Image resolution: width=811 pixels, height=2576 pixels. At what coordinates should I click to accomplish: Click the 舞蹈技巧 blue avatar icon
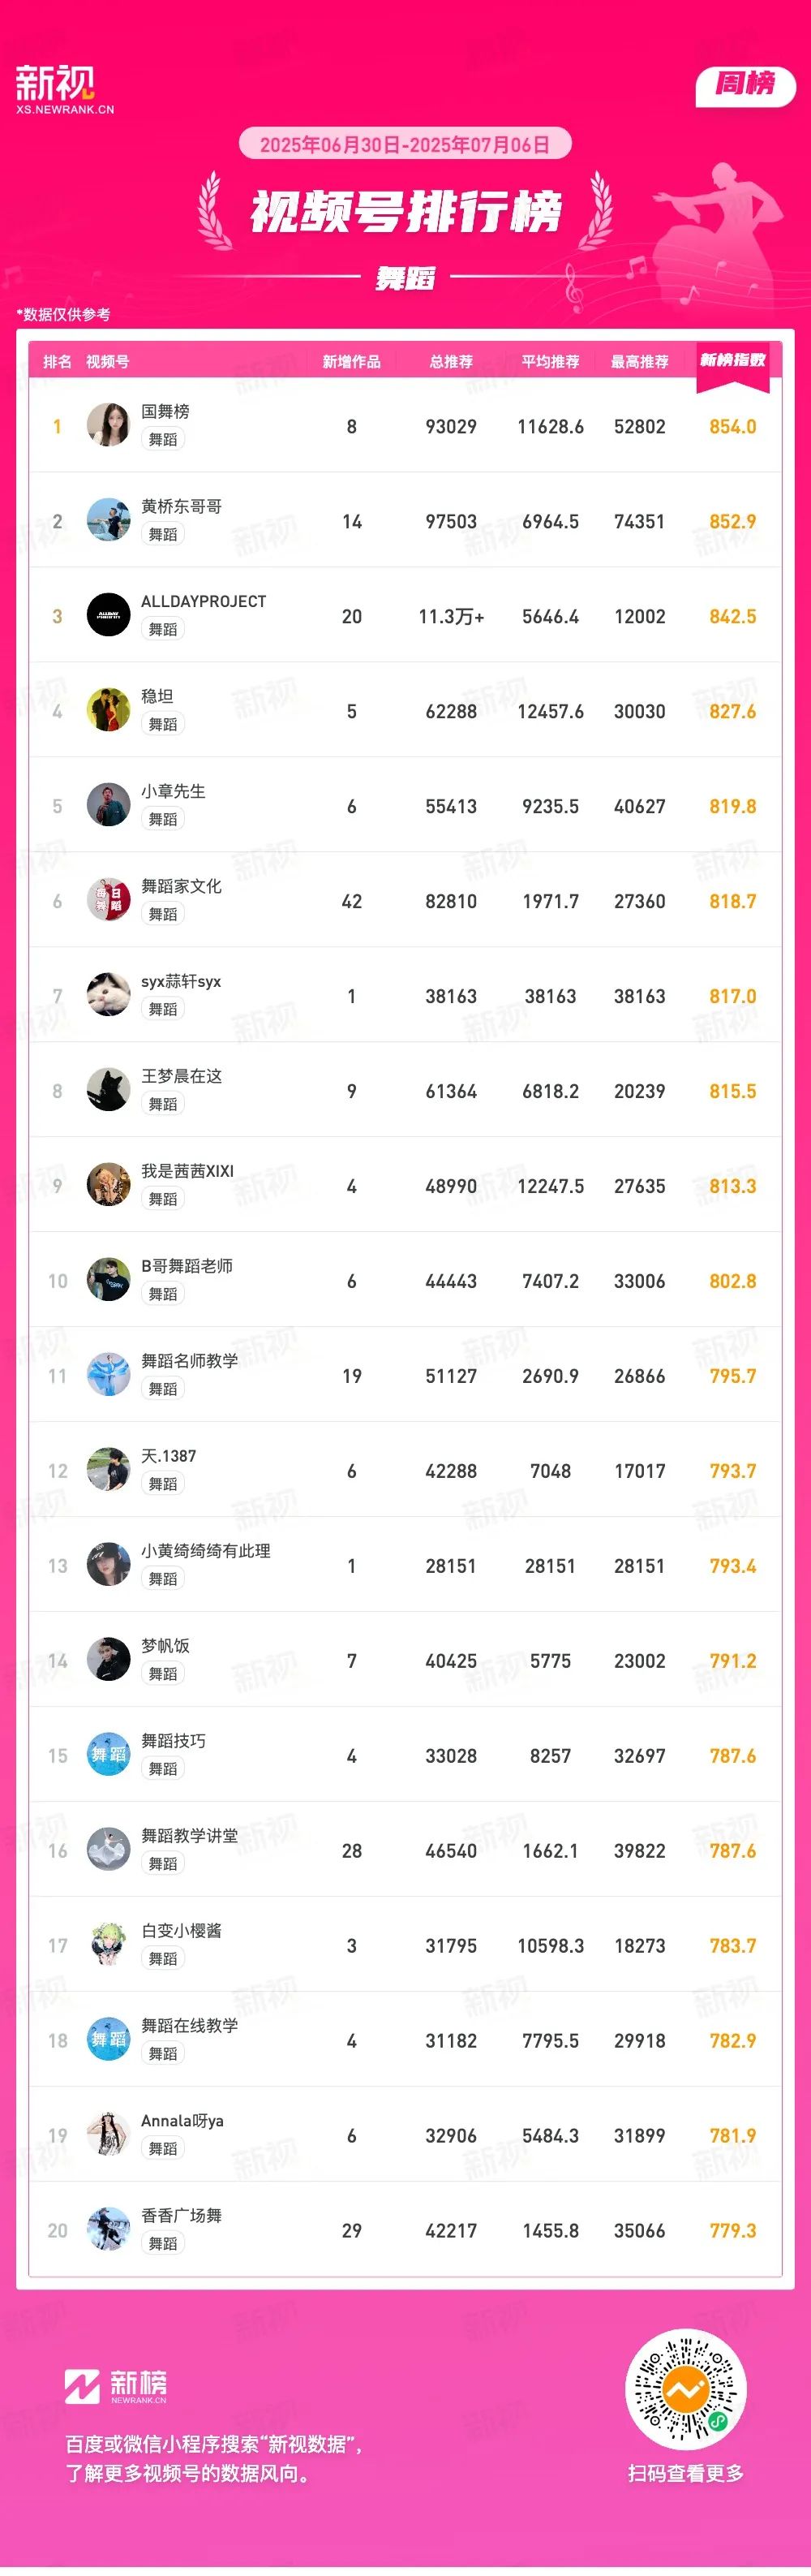tap(108, 1755)
